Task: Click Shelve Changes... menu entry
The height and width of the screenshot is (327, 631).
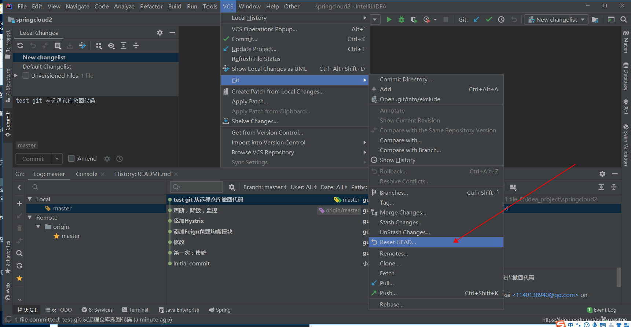Action: pyautogui.click(x=295, y=121)
